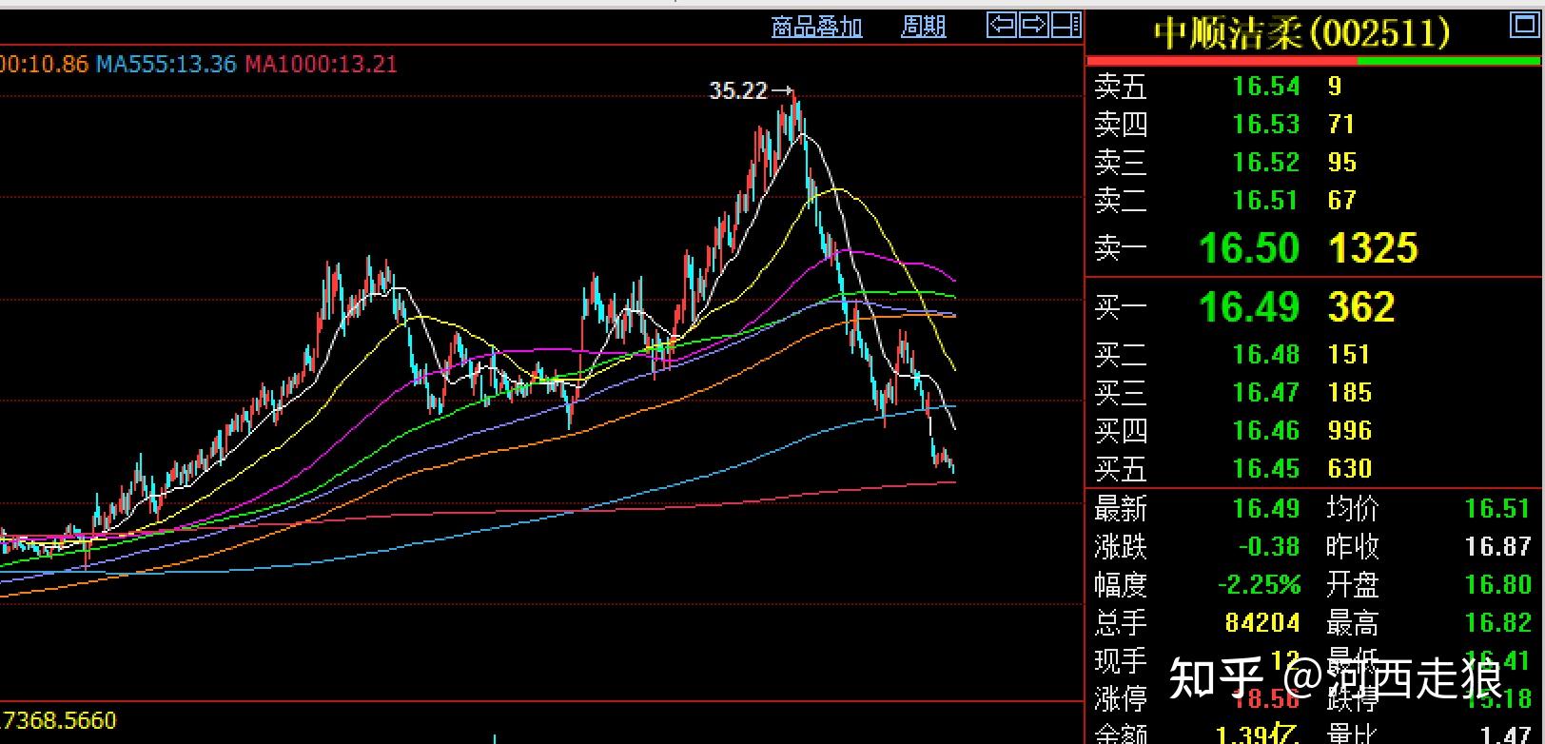This screenshot has height=744, width=1545.
Task: Click the window icon beside 中顺洁柔 title
Action: 1523,26
